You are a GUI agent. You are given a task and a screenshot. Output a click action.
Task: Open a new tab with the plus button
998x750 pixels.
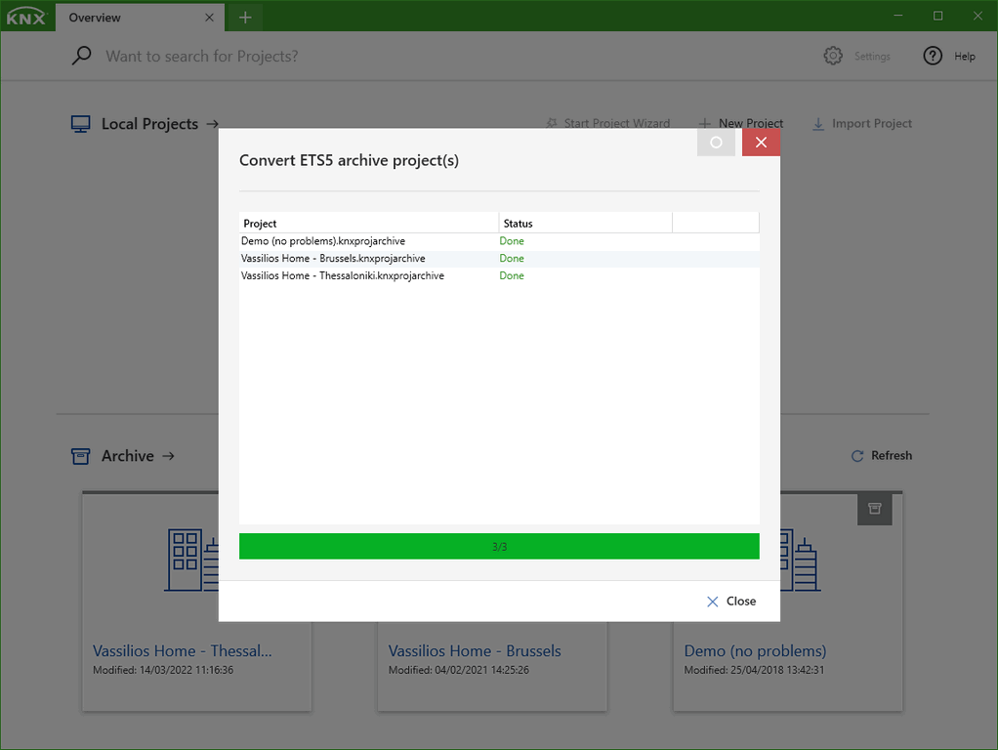click(x=245, y=18)
